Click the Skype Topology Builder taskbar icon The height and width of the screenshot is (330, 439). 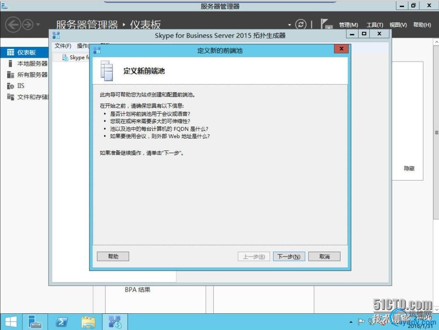point(115,322)
